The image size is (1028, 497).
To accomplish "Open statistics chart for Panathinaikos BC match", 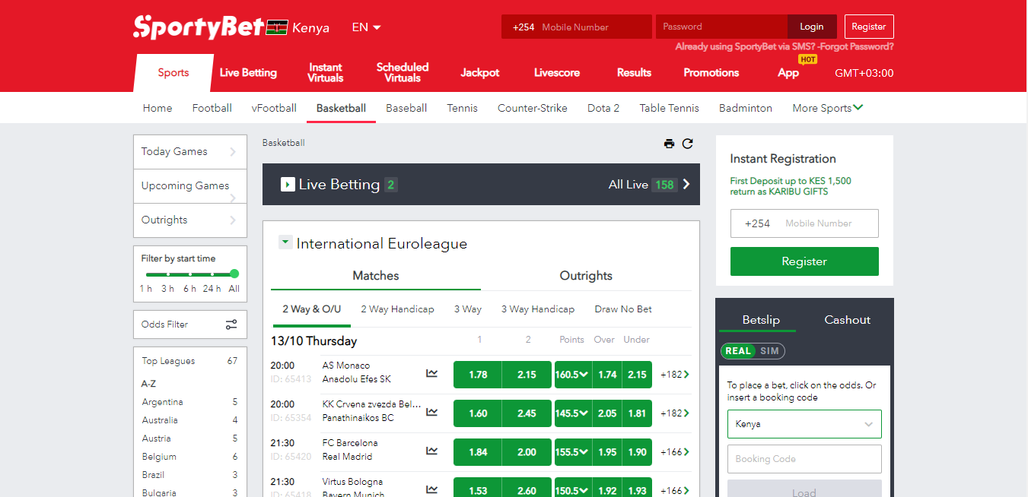I will (432, 412).
